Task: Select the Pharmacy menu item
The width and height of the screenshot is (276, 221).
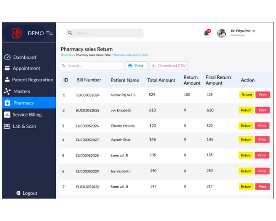Action: click(x=24, y=103)
